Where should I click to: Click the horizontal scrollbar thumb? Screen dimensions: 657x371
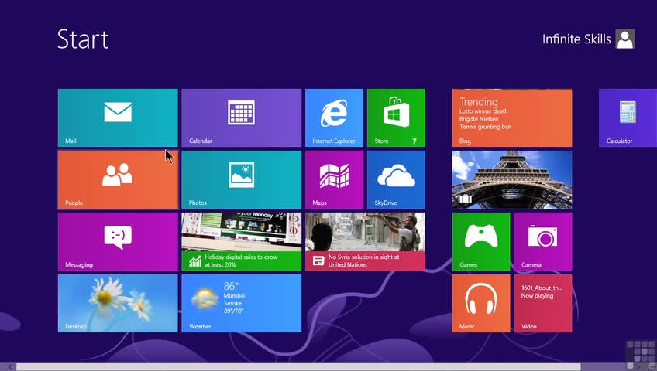pos(298,367)
